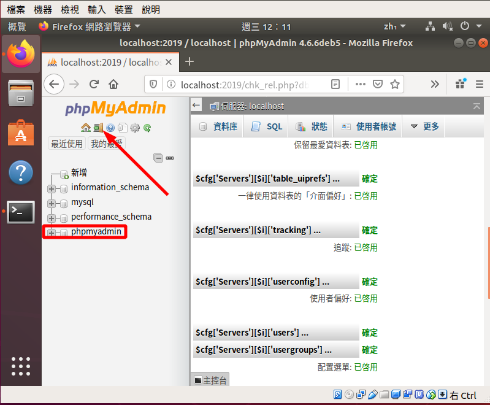Open page actions three-dot menu
The image size is (490, 405).
coord(361,84)
